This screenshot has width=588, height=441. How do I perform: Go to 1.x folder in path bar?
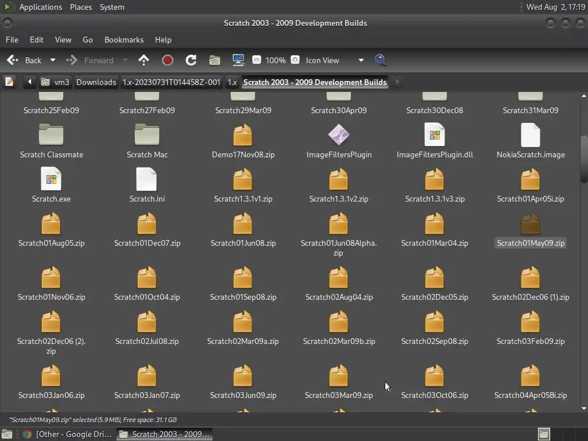point(233,82)
